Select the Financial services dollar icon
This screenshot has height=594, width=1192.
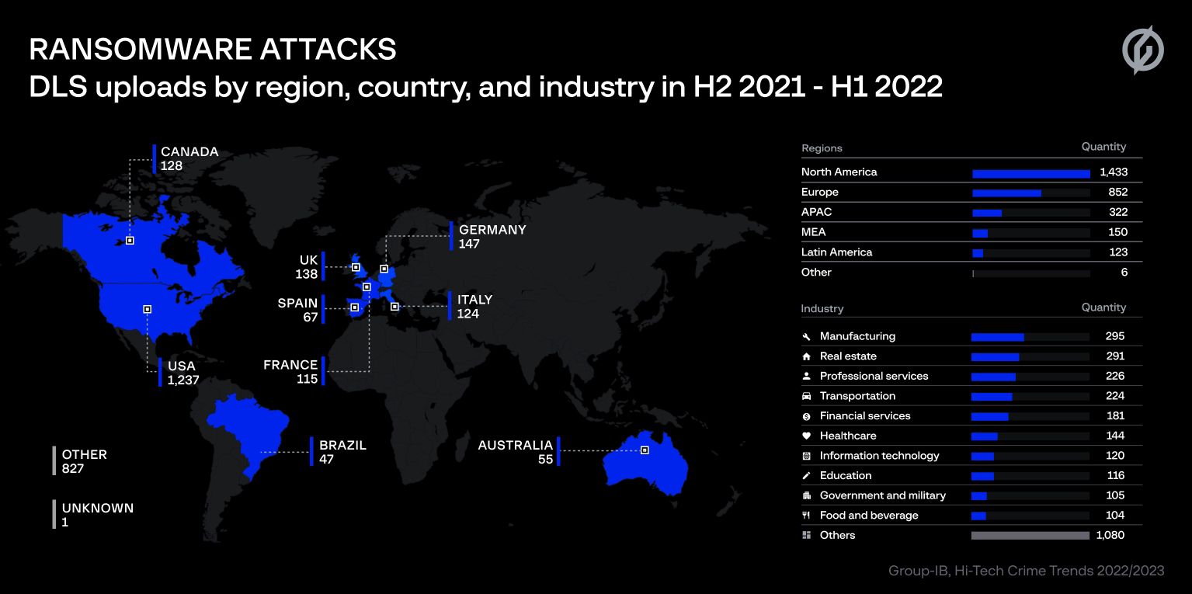[807, 415]
